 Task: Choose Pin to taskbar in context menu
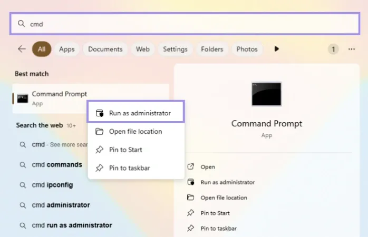pyautogui.click(x=136, y=168)
